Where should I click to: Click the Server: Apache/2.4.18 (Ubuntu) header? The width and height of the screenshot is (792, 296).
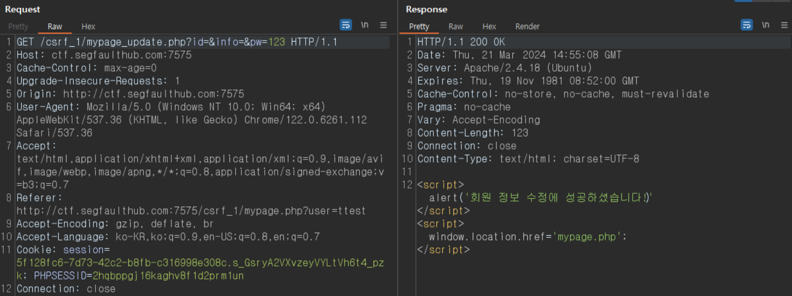[x=504, y=68]
